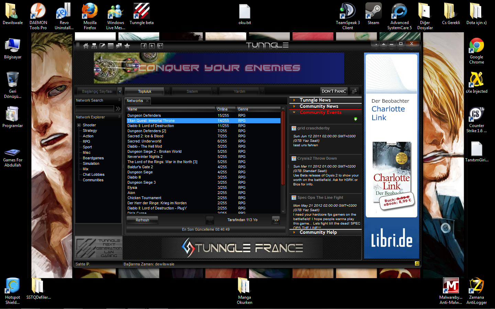The height and width of the screenshot is (309, 495).
Task: Click the Conquer Your Enemies banner
Action: tap(219, 68)
